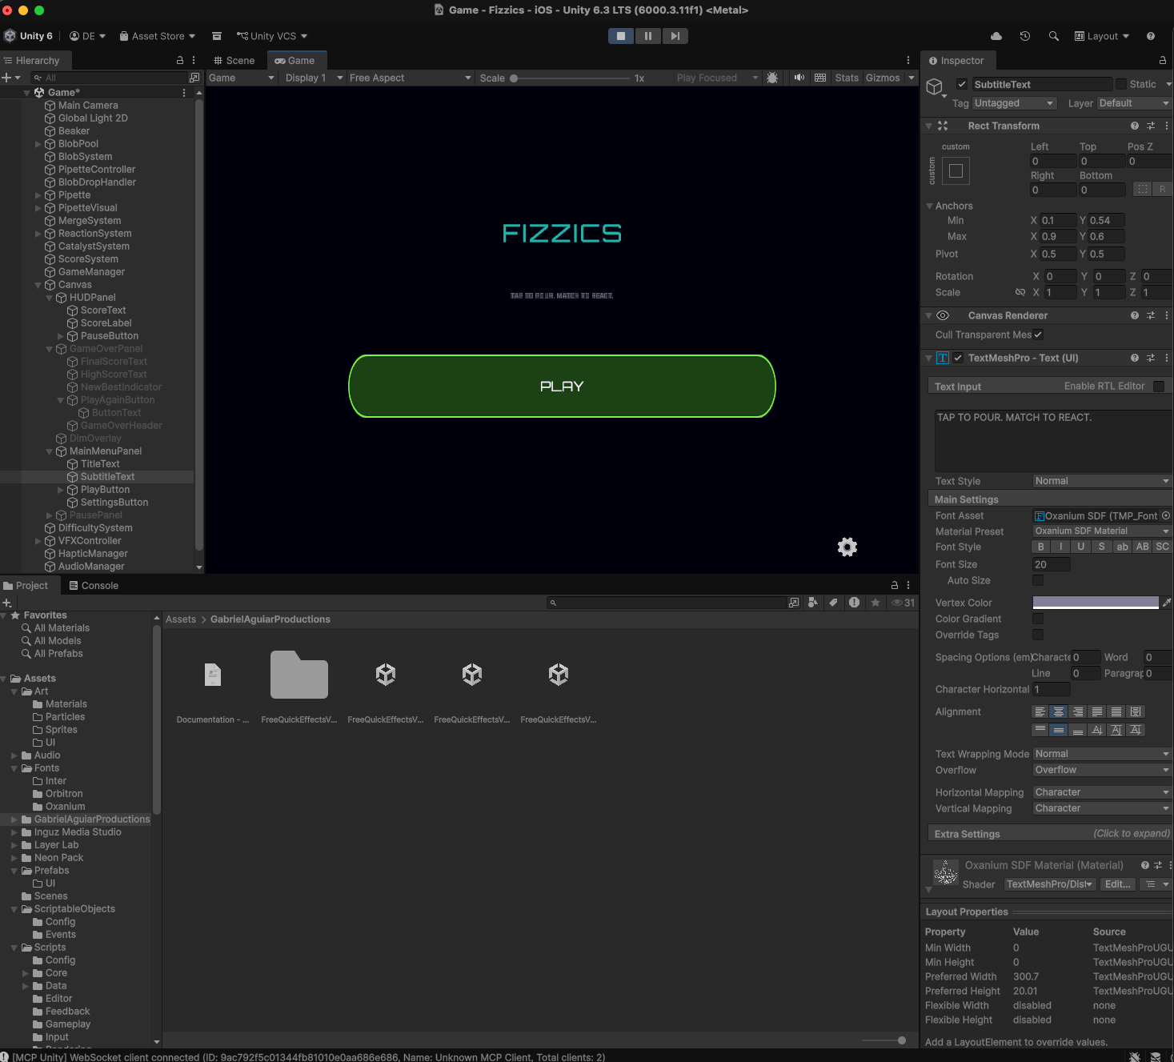The width and height of the screenshot is (1174, 1062).
Task: Mute audio in the Game view
Action: pos(799,77)
